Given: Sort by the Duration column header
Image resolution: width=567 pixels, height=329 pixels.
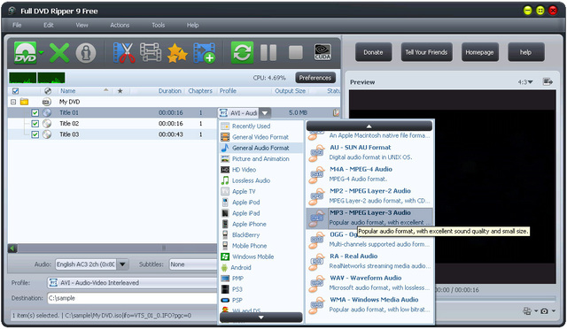Looking at the screenshot, I should pos(169,91).
